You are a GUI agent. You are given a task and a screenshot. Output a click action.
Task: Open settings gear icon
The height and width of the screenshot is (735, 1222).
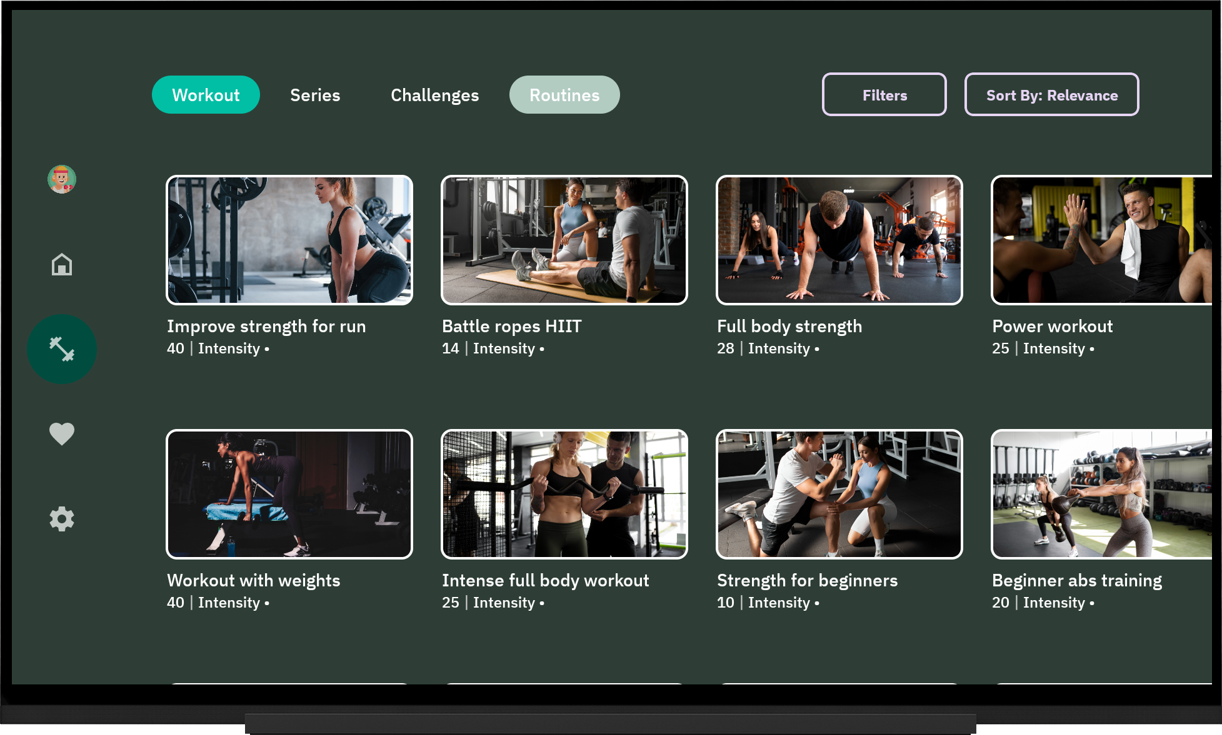pos(62,519)
